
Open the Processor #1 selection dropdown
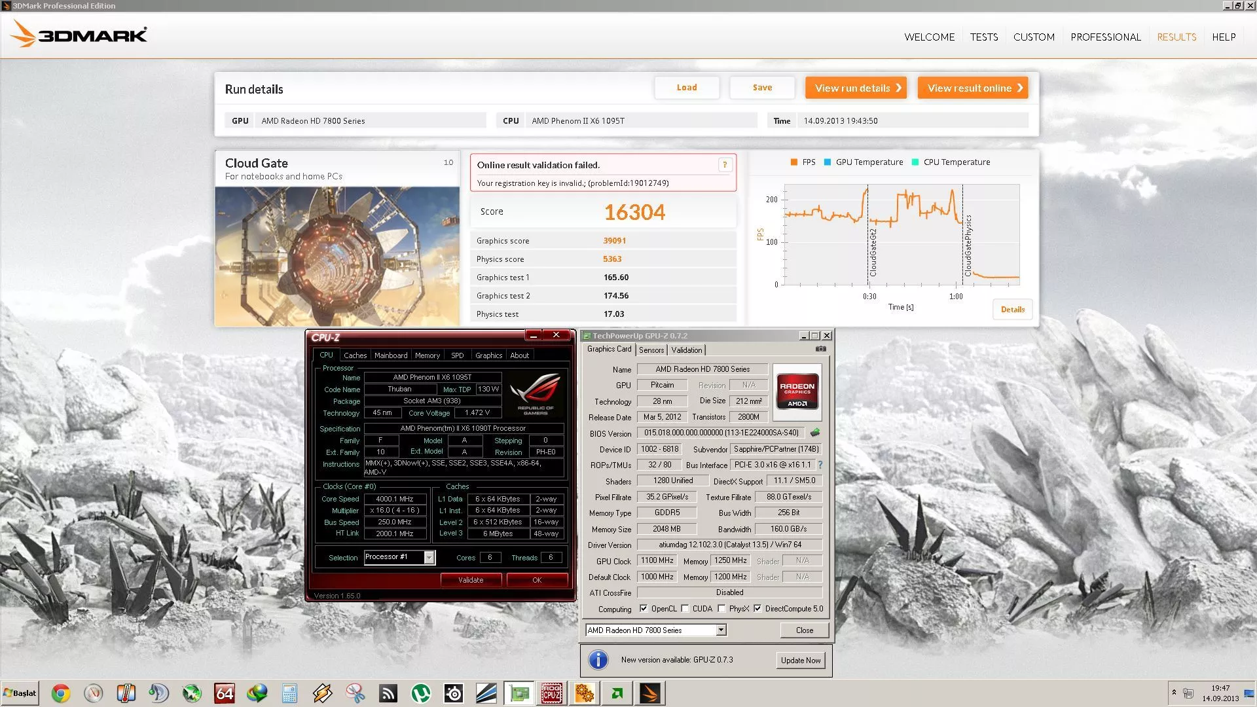429,558
